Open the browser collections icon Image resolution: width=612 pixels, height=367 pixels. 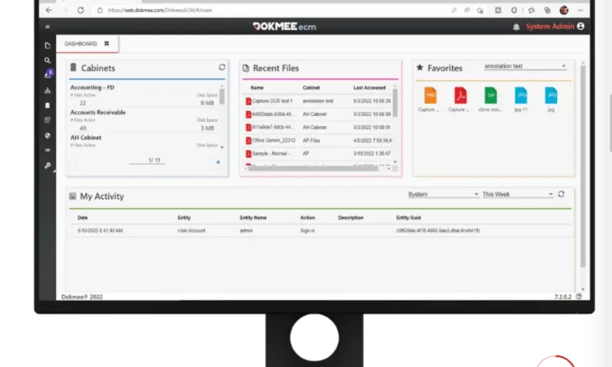click(547, 11)
